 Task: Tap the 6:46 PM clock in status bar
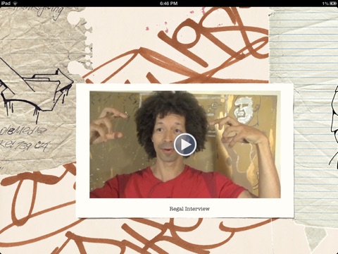(x=169, y=4)
